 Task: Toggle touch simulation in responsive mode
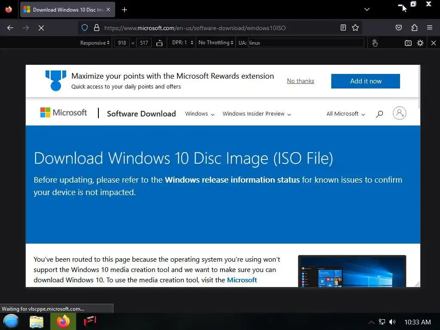click(375, 43)
